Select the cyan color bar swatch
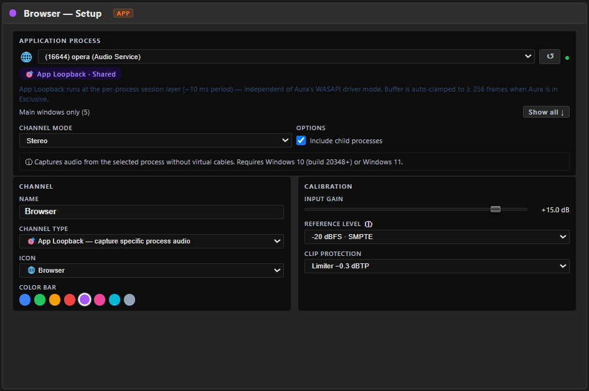This screenshot has height=391, width=589. [x=115, y=299]
